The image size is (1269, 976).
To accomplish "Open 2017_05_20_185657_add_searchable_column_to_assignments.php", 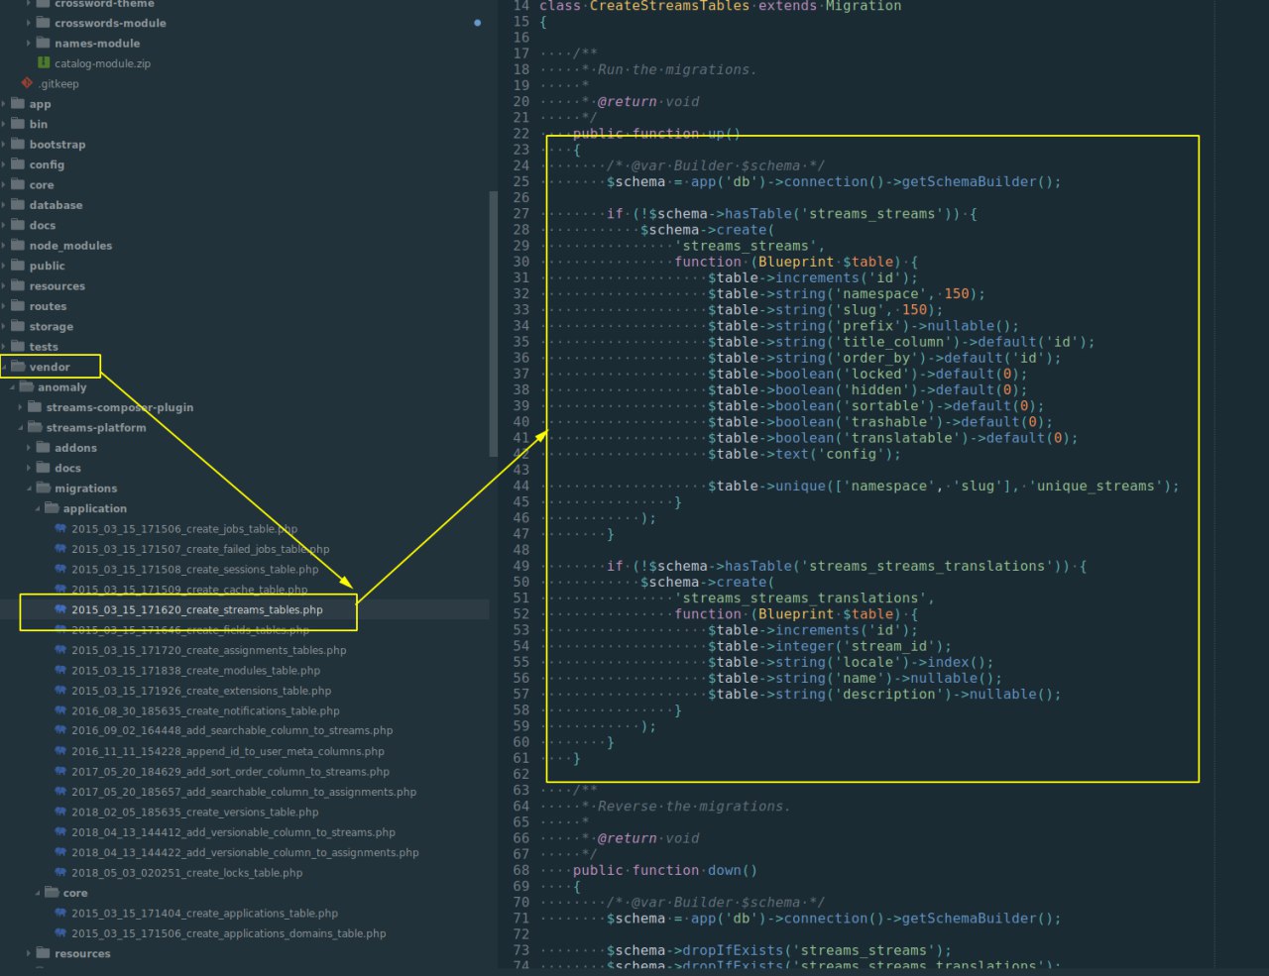I will pos(244,792).
